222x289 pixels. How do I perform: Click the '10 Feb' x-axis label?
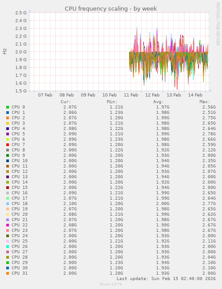[109, 95]
